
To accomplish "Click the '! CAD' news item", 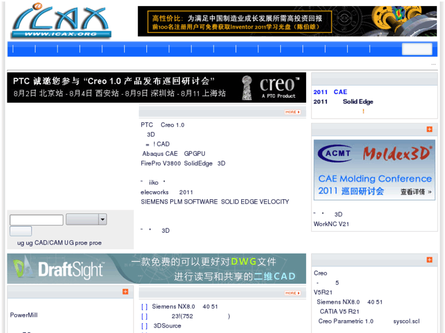I will coord(157,144).
